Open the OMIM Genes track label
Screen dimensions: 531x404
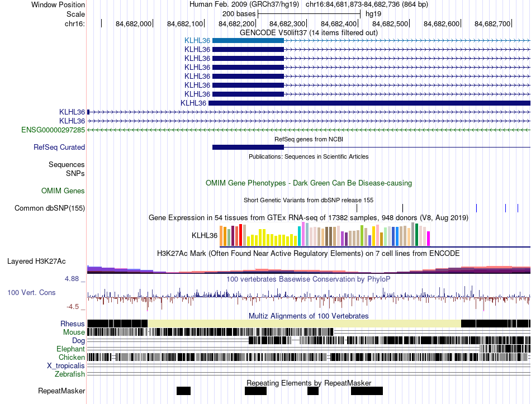(x=63, y=191)
